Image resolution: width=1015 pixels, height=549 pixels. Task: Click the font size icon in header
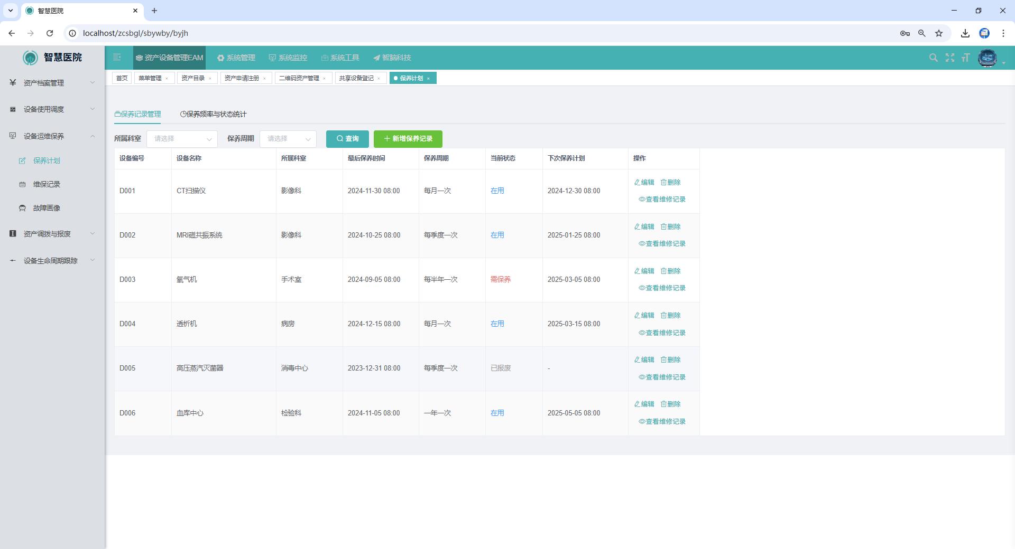(965, 58)
